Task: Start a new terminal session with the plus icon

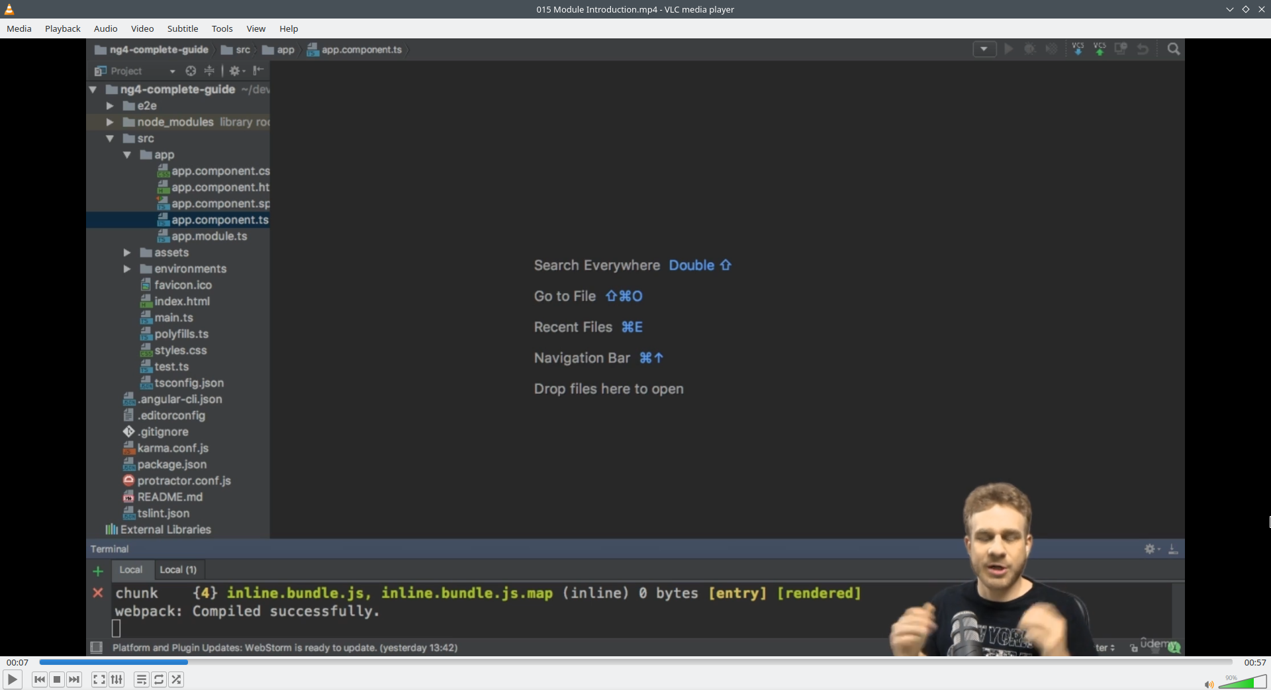Action: click(x=97, y=572)
